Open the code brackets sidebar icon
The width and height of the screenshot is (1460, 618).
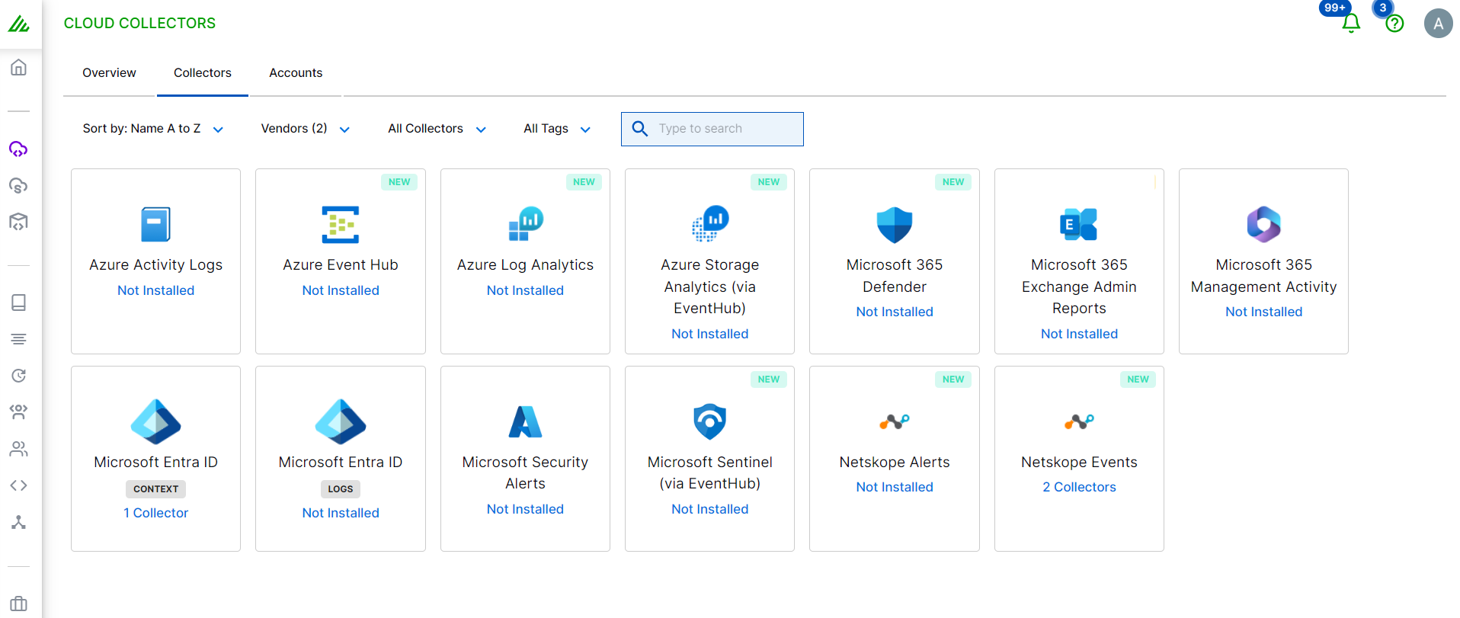pos(19,485)
